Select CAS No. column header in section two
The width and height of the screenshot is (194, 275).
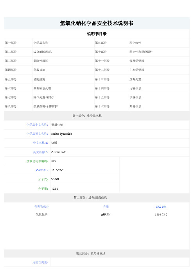pyautogui.click(x=161, y=207)
